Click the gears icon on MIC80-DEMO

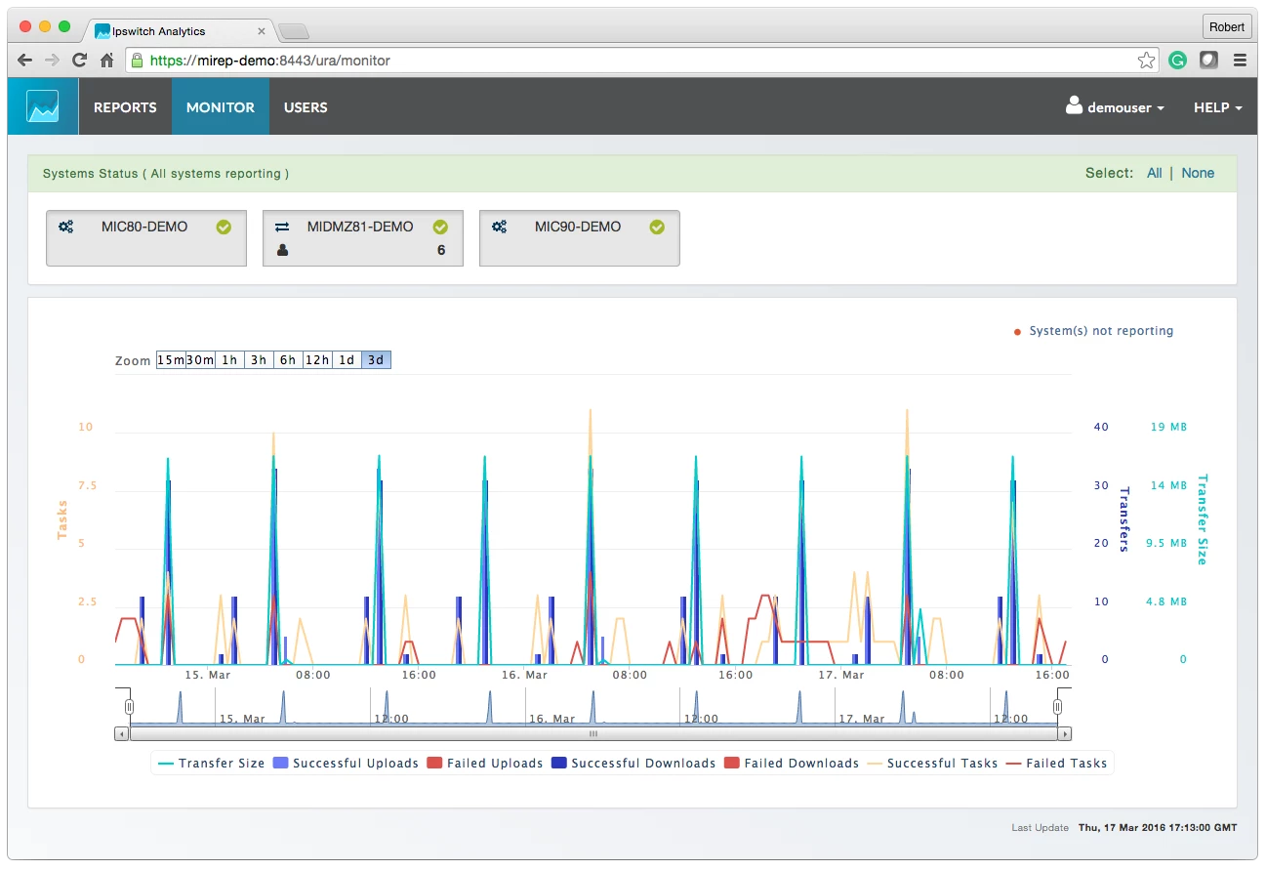[x=65, y=227]
